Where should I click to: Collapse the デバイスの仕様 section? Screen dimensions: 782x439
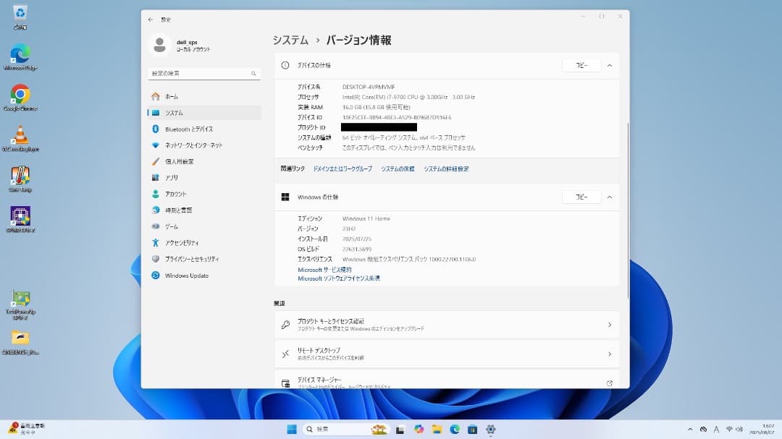click(609, 64)
